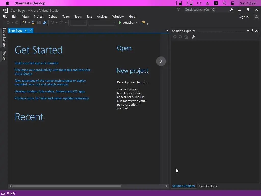The width and height of the screenshot is (261, 196).
Task: Click the Save All toolbar icon
Action: [x=45, y=23]
